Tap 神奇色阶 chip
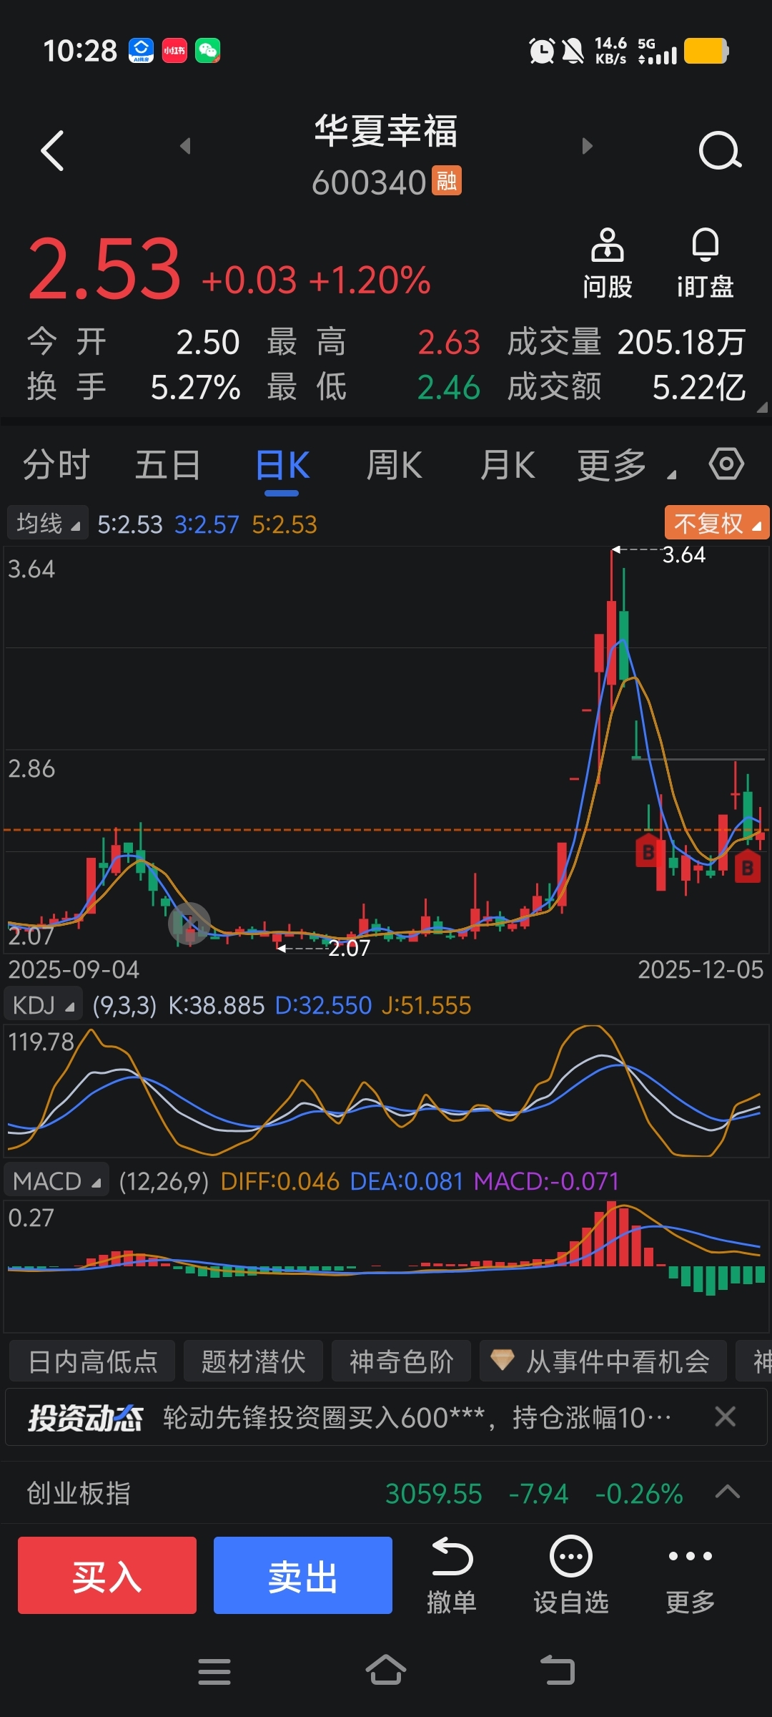772x1717 pixels. [x=401, y=1361]
